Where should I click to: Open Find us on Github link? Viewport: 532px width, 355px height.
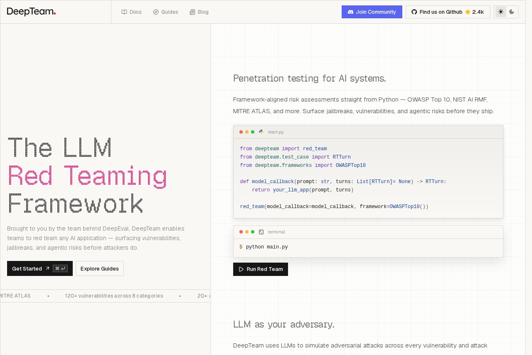point(448,12)
